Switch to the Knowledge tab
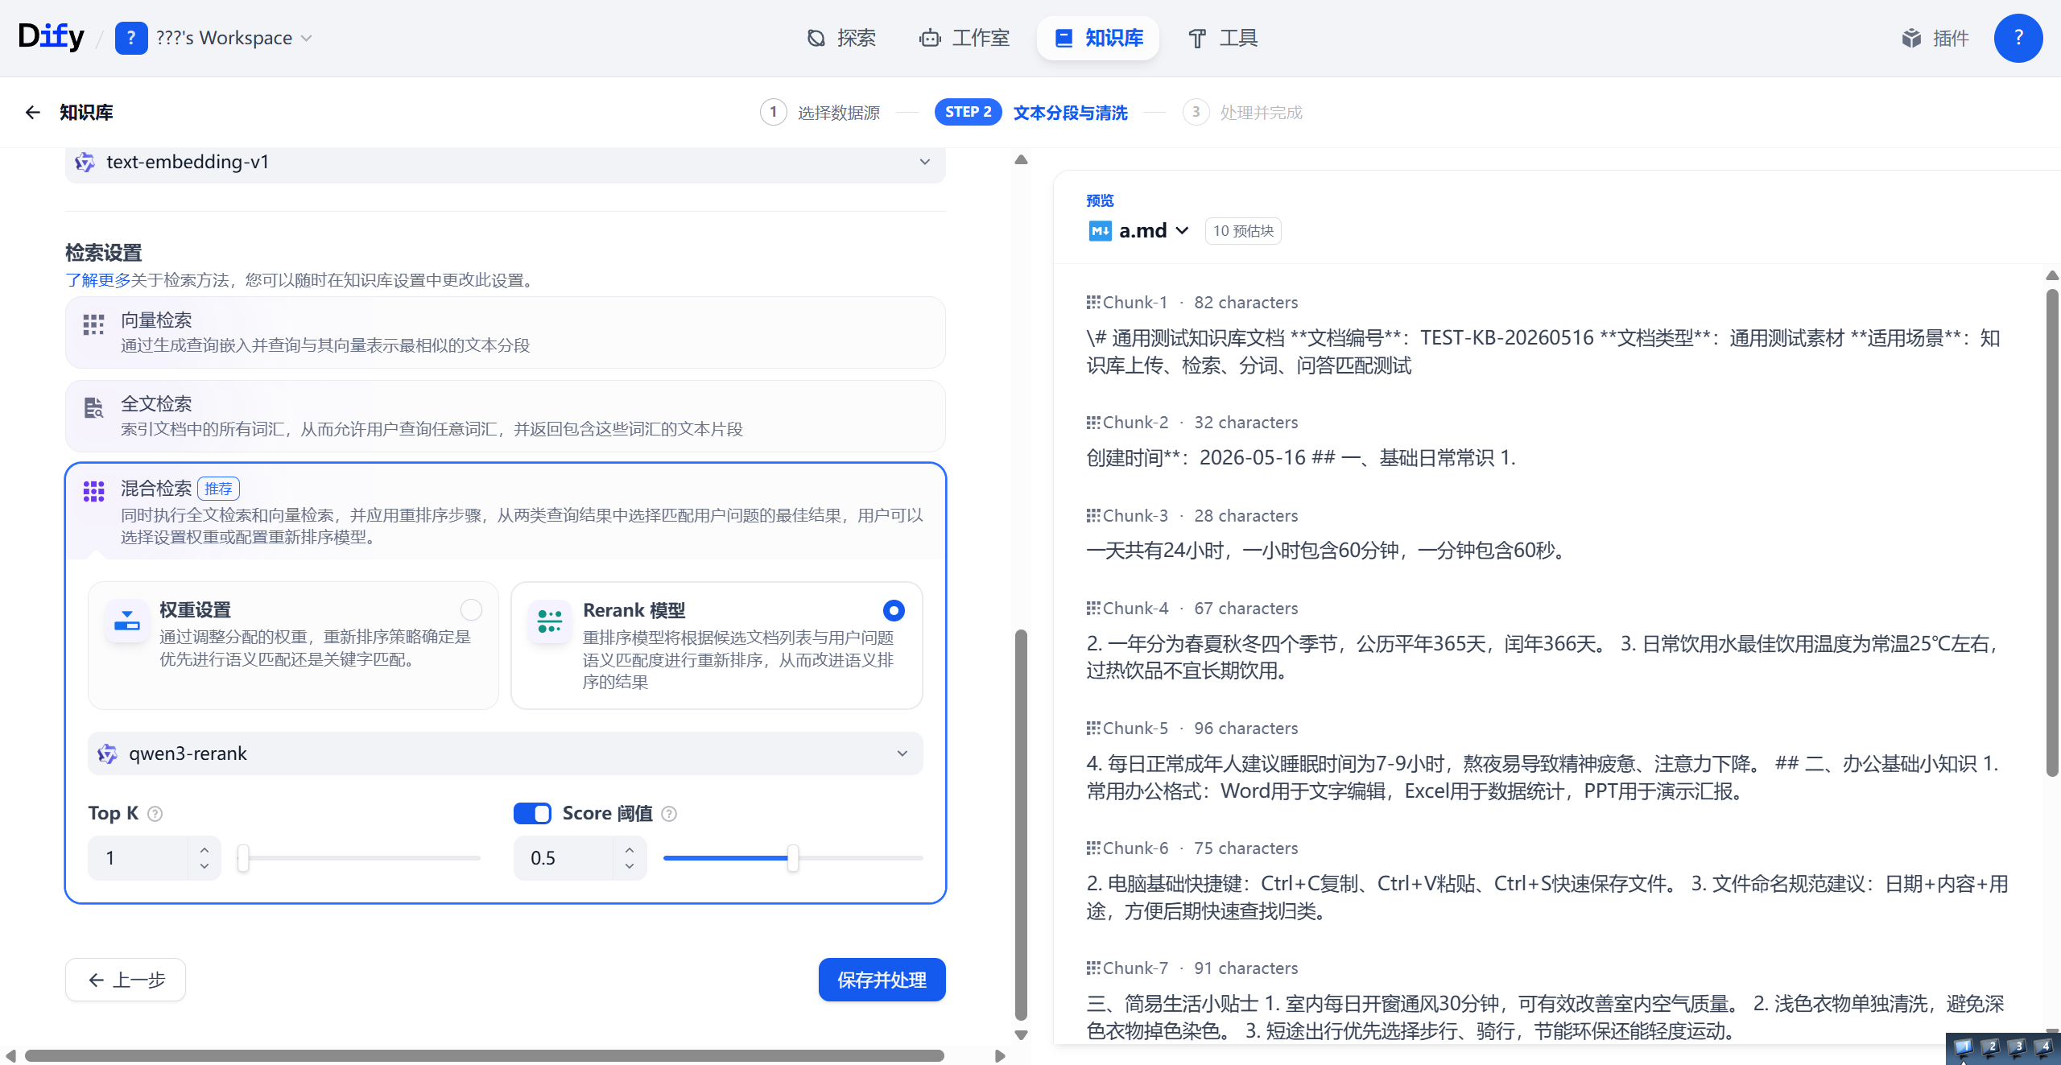2061x1065 pixels. (1098, 38)
